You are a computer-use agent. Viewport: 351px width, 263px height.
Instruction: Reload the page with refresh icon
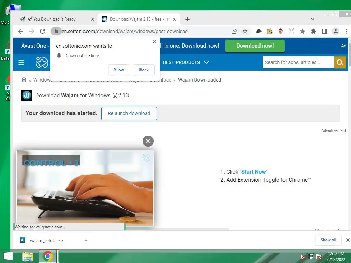(x=43, y=31)
